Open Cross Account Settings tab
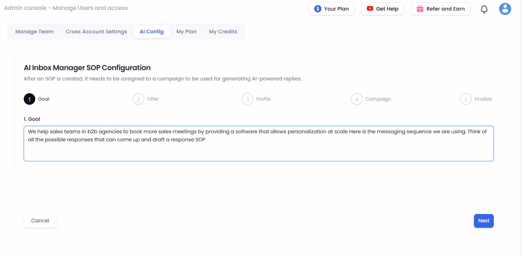 (x=97, y=32)
